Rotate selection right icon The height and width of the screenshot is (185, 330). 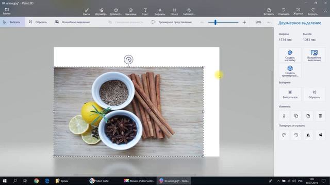tap(296, 135)
